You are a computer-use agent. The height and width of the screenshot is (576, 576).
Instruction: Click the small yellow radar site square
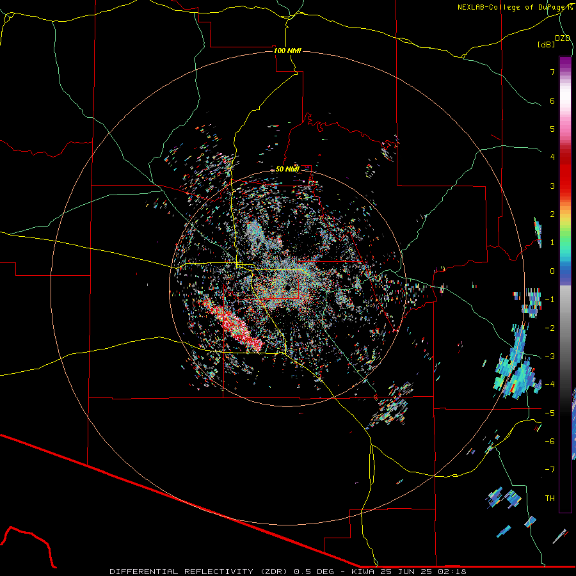[x=240, y=265]
